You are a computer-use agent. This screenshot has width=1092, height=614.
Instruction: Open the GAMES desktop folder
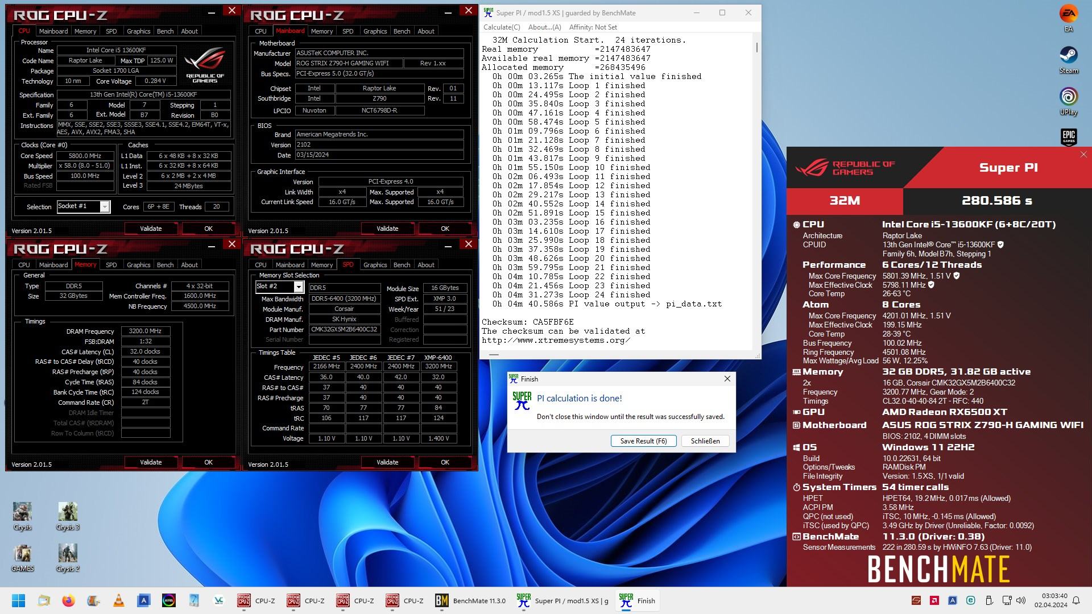22,558
